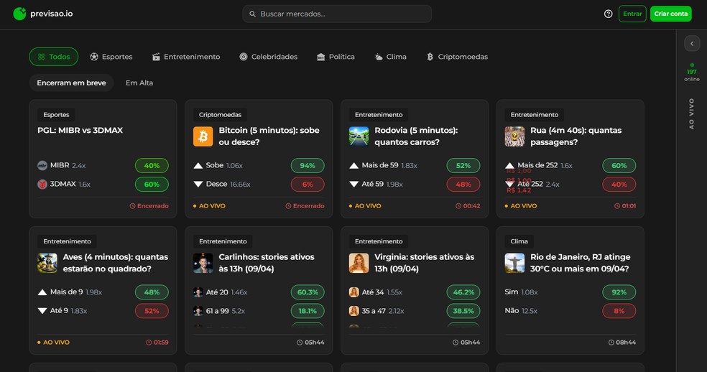707x372 pixels.
Task: Focus the Buscar mercados search field
Action: tap(337, 14)
